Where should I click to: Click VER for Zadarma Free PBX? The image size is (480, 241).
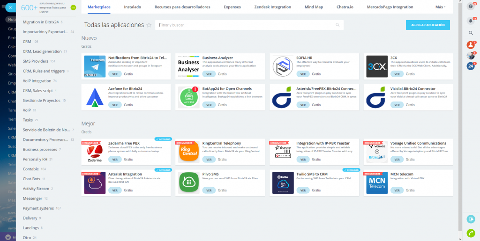tap(115, 160)
